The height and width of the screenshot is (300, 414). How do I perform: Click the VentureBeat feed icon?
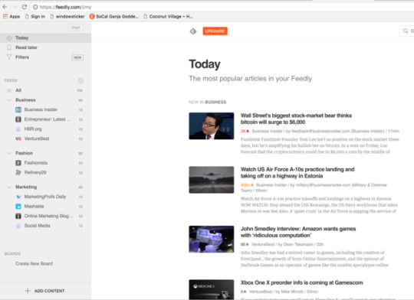pyautogui.click(x=18, y=139)
